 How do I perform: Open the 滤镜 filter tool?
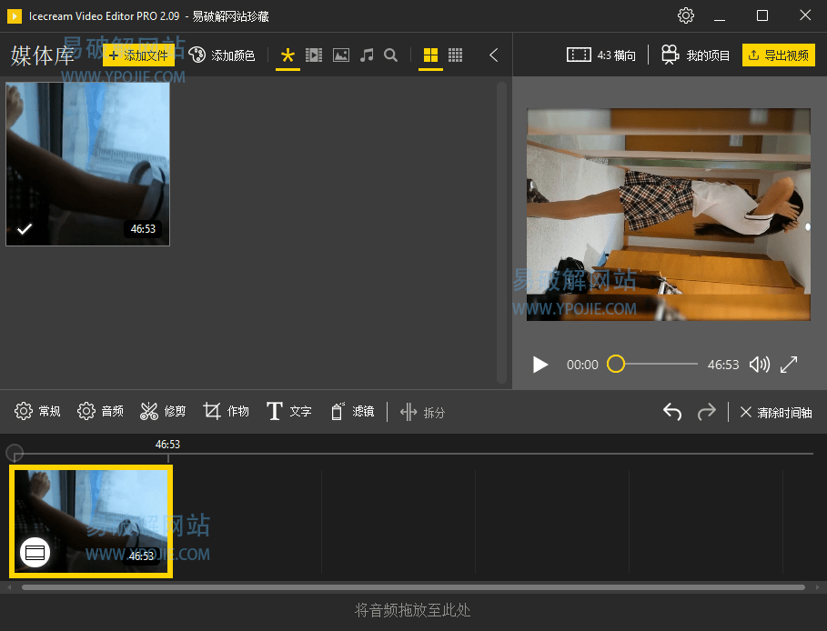click(x=352, y=411)
